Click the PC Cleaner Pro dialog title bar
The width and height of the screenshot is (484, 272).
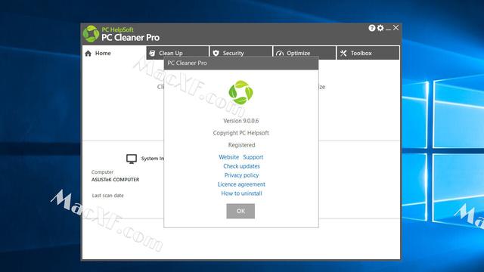pos(241,63)
